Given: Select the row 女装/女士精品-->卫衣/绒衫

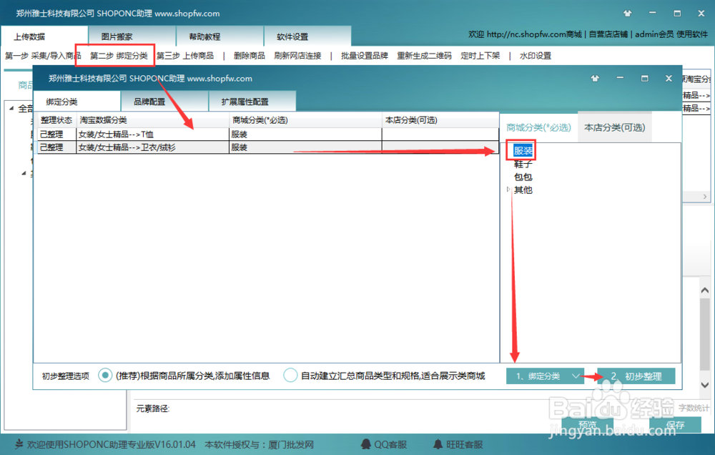Looking at the screenshot, I should [x=268, y=147].
